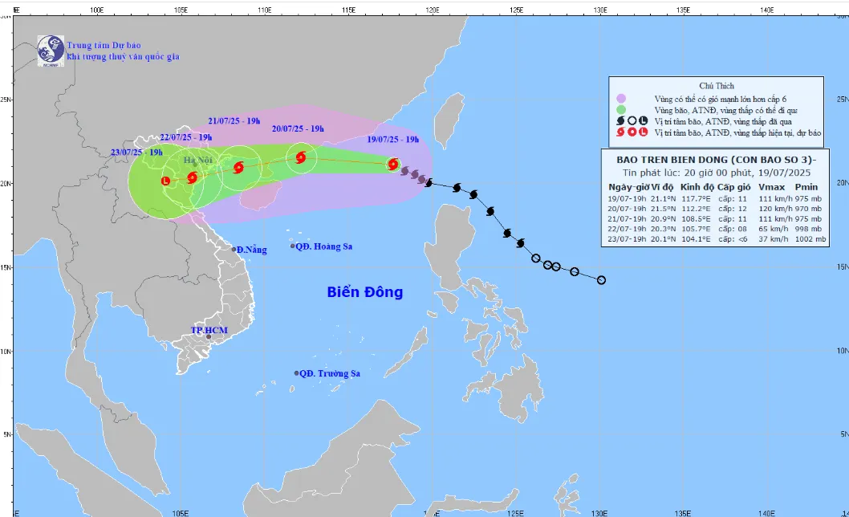Click longitude value '117.7°E' in the table
The image size is (849, 517).
click(x=695, y=199)
